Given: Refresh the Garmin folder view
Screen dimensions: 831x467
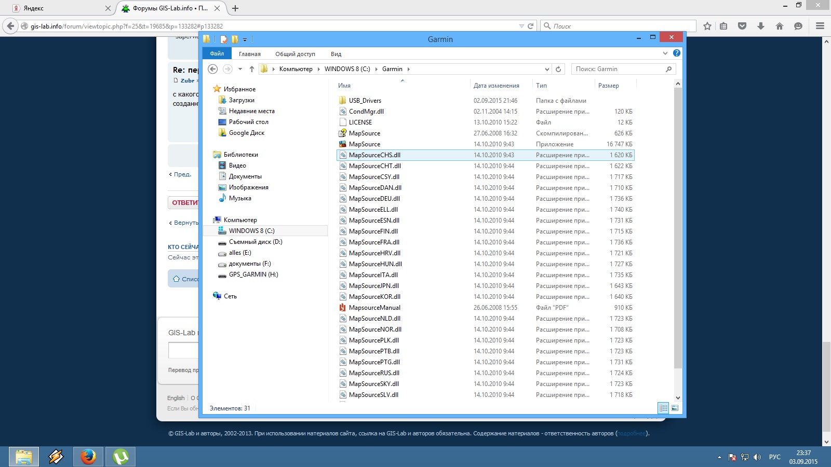Looking at the screenshot, I should pyautogui.click(x=558, y=69).
